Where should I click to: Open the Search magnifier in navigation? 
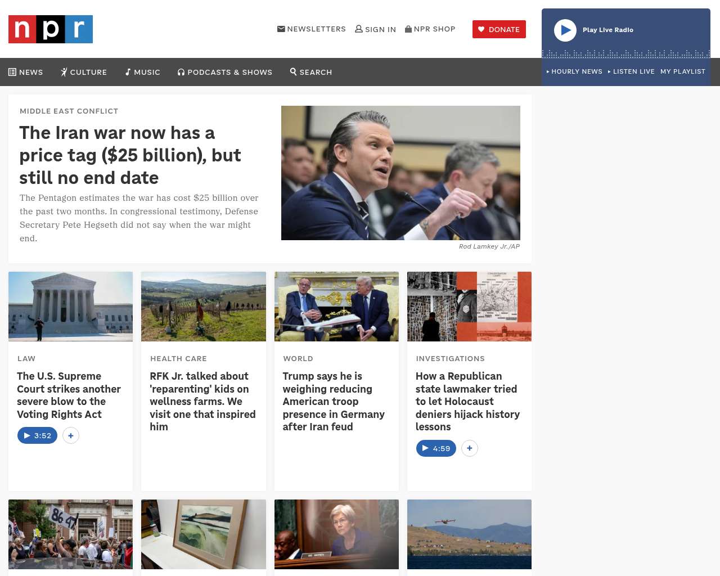pos(311,72)
